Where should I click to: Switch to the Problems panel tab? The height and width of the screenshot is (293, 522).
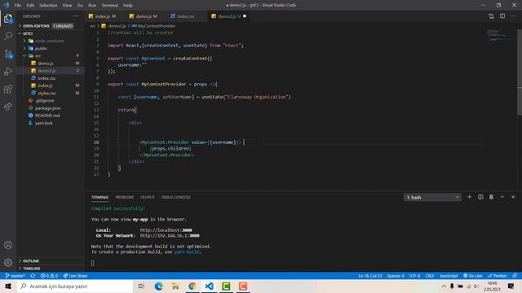[125, 197]
